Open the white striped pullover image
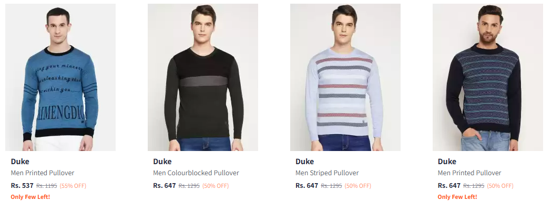This screenshot has width=552, height=211. point(345,77)
